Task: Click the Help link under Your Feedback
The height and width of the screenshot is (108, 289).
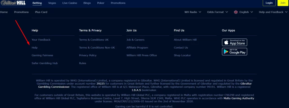Action: pyautogui.click(x=34, y=48)
